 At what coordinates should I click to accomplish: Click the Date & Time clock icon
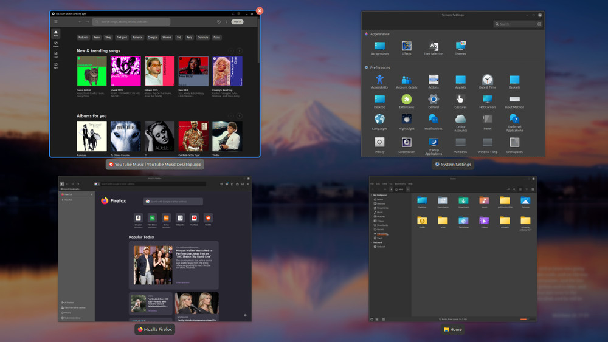[488, 80]
